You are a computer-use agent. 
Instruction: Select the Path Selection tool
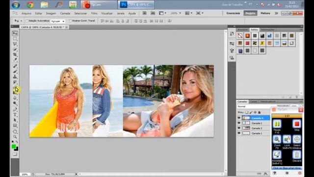(15, 120)
